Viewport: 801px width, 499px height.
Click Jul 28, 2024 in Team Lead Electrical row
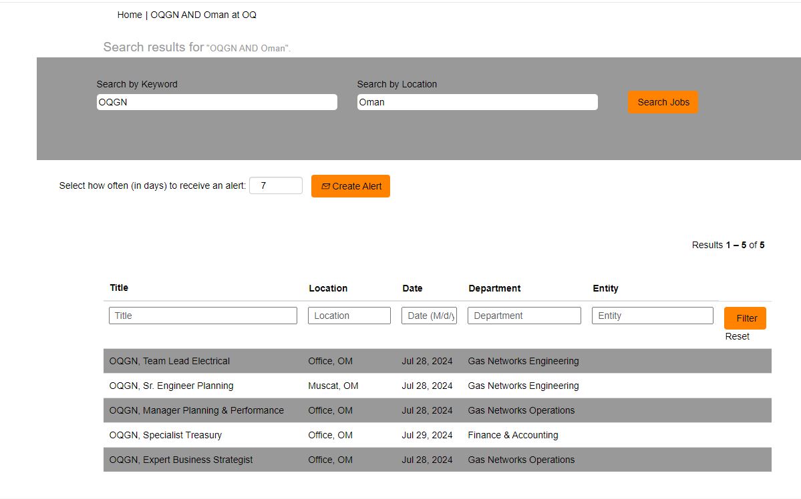[427, 361]
